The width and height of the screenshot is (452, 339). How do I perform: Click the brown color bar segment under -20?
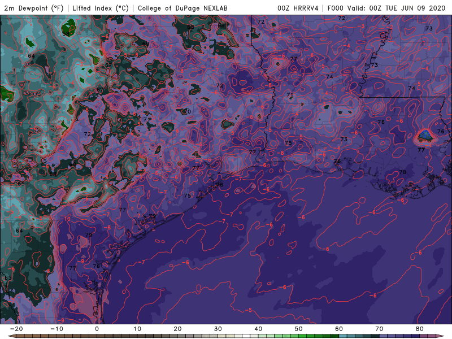(20, 336)
